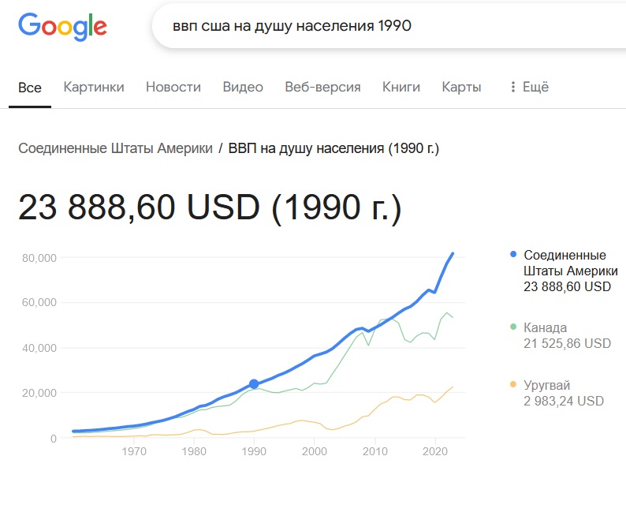Switch to the Картинки tab
626x512 pixels.
tap(94, 87)
